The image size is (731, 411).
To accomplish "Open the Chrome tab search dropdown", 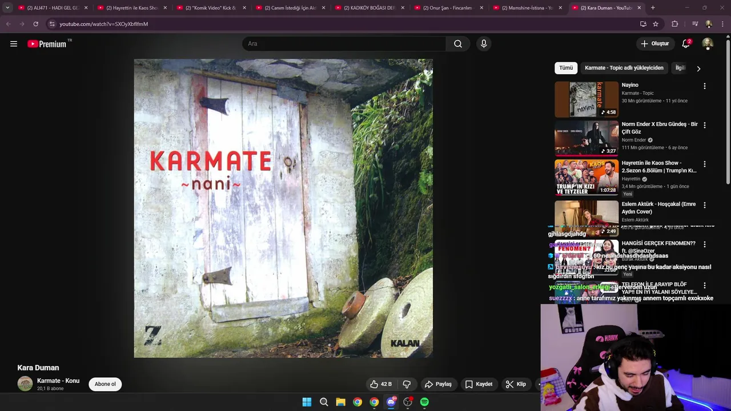I will pyautogui.click(x=7, y=7).
